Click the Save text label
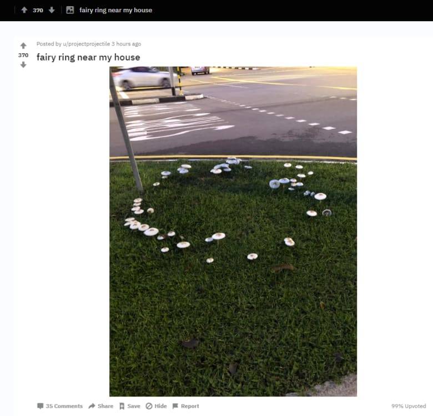Viewport: 433px width, 416px height. [x=134, y=406]
